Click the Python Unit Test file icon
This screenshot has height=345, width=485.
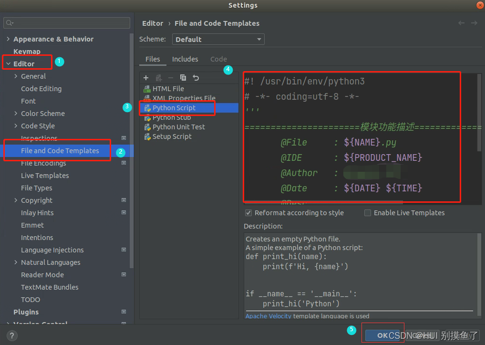147,127
